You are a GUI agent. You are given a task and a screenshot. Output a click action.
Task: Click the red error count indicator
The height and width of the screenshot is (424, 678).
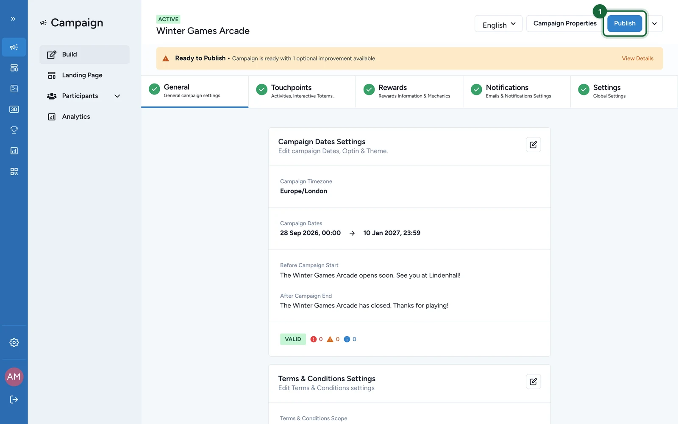point(317,339)
